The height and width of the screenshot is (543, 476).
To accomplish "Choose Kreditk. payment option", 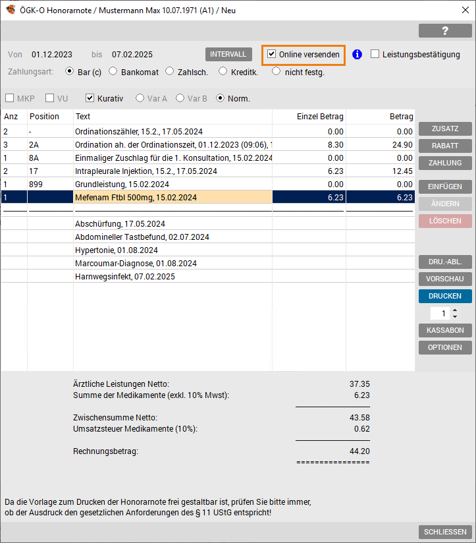I will pos(223,71).
